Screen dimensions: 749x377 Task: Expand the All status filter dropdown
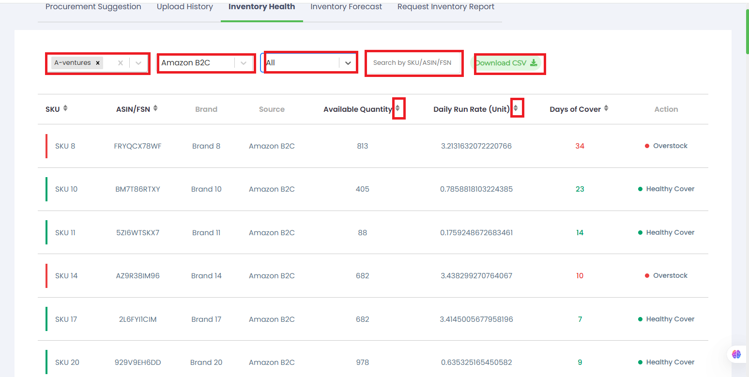click(x=348, y=63)
